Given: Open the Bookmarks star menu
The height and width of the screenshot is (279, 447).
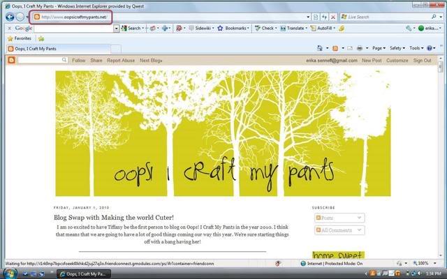Looking at the screenshot, I should 233,28.
